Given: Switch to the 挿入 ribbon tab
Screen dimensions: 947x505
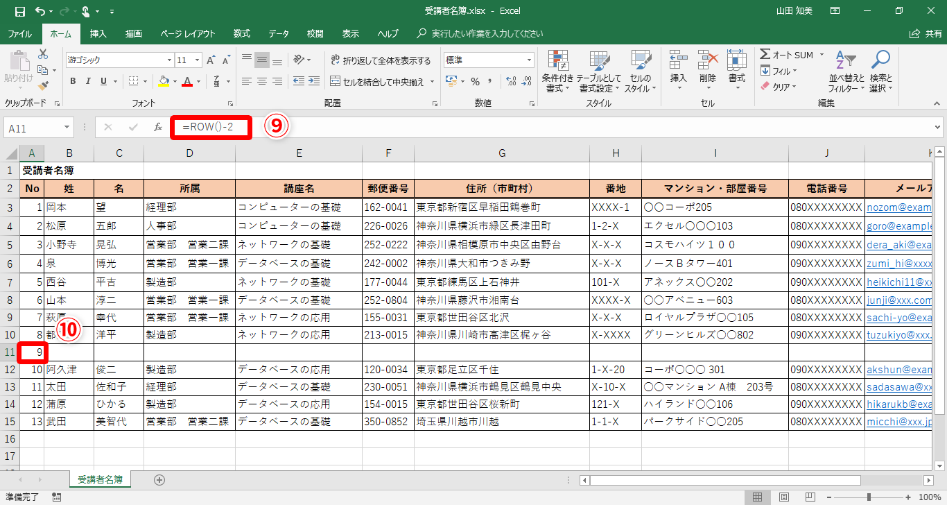Looking at the screenshot, I should click(98, 33).
